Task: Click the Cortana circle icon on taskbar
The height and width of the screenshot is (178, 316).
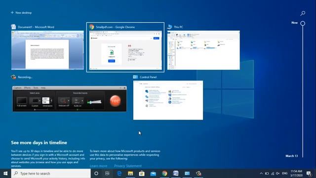Action: [x=96, y=174]
